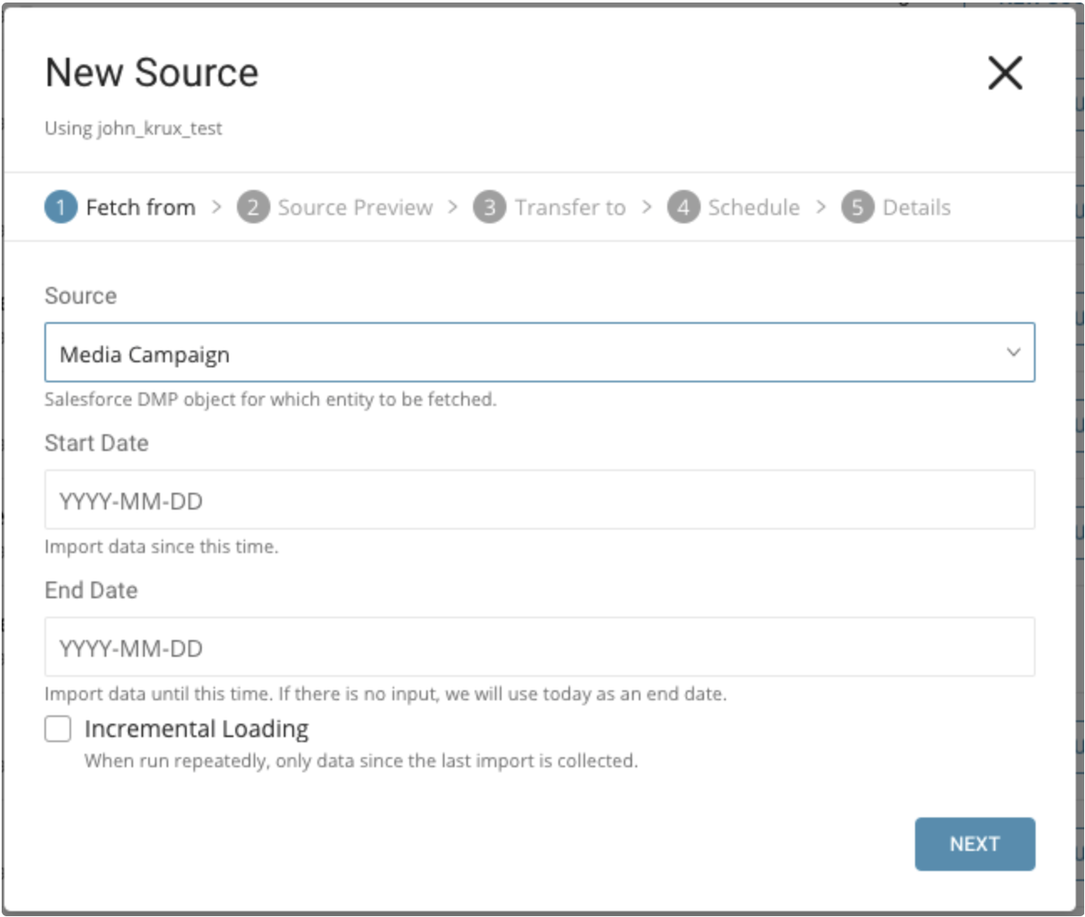Expand the Source list via chevron arrow
Screen dimensions: 1085x917
tap(1013, 353)
